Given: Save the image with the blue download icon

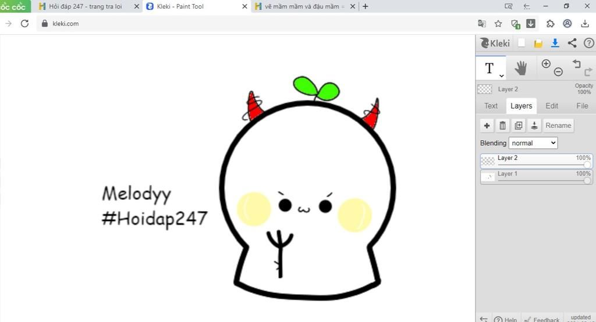Looking at the screenshot, I should coord(555,43).
